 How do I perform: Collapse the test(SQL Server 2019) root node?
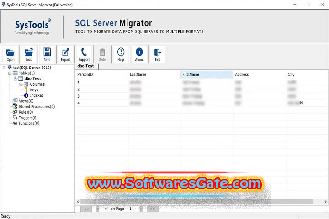coord(4,68)
